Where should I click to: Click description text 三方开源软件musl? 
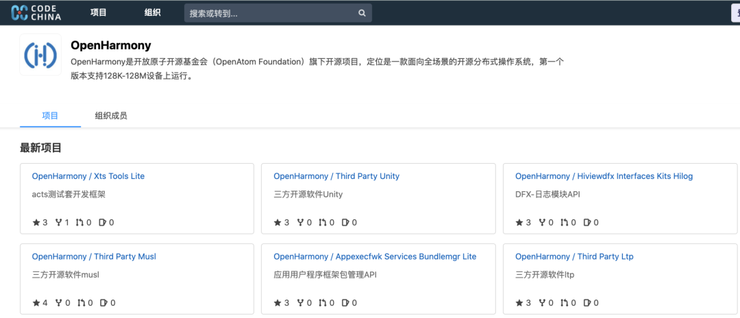tap(66, 274)
